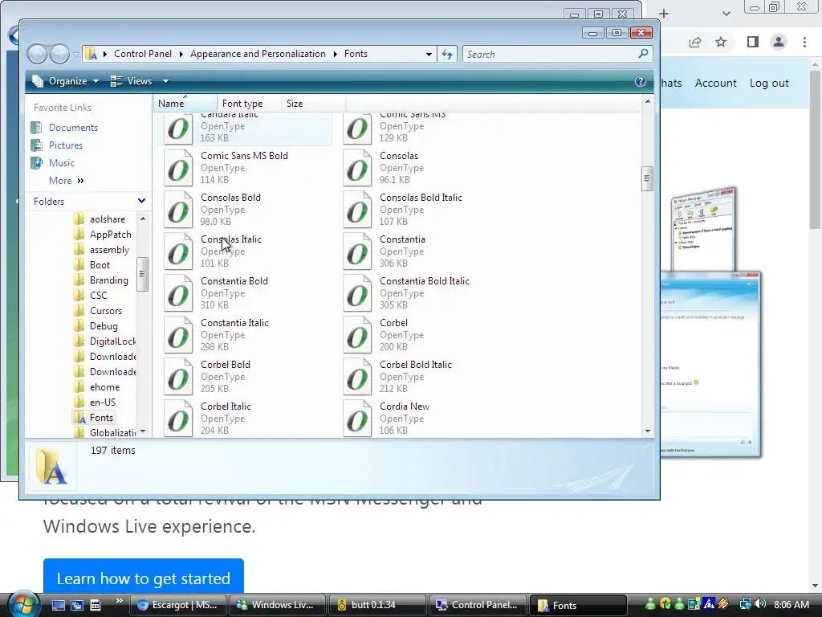Click the Documents favorite link icon
Image resolution: width=822 pixels, height=617 pixels.
(x=36, y=128)
